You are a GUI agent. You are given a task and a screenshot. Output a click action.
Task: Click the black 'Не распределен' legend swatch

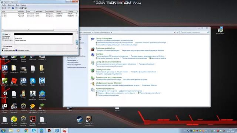3,50
